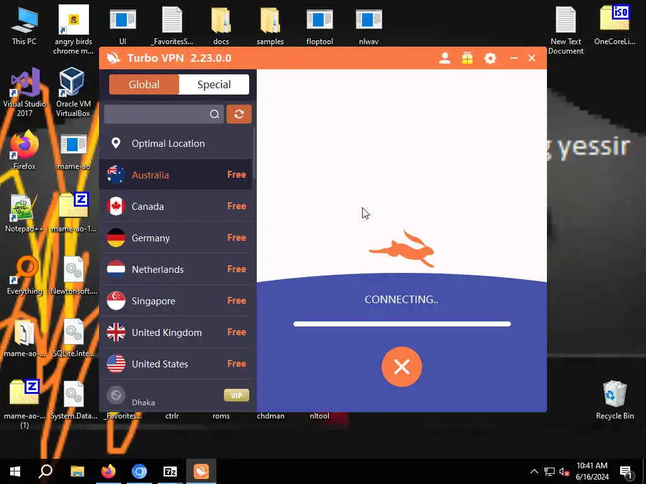Choose the Netherlands server
Viewport: 646px width, 484px height.
[x=176, y=269]
